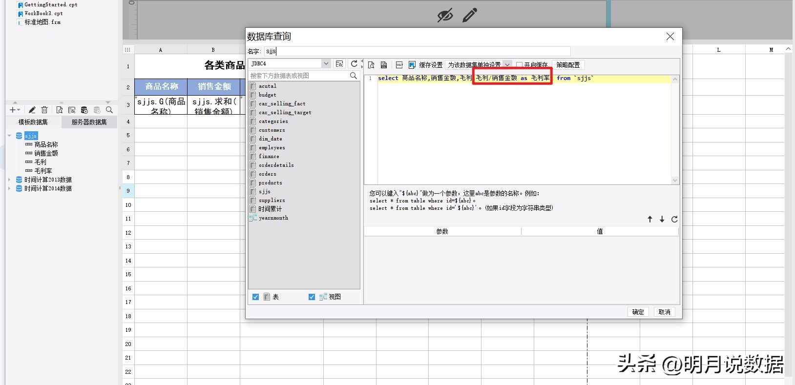Click the pencil edit icon above the report
The height and width of the screenshot is (385, 795).
click(x=470, y=15)
